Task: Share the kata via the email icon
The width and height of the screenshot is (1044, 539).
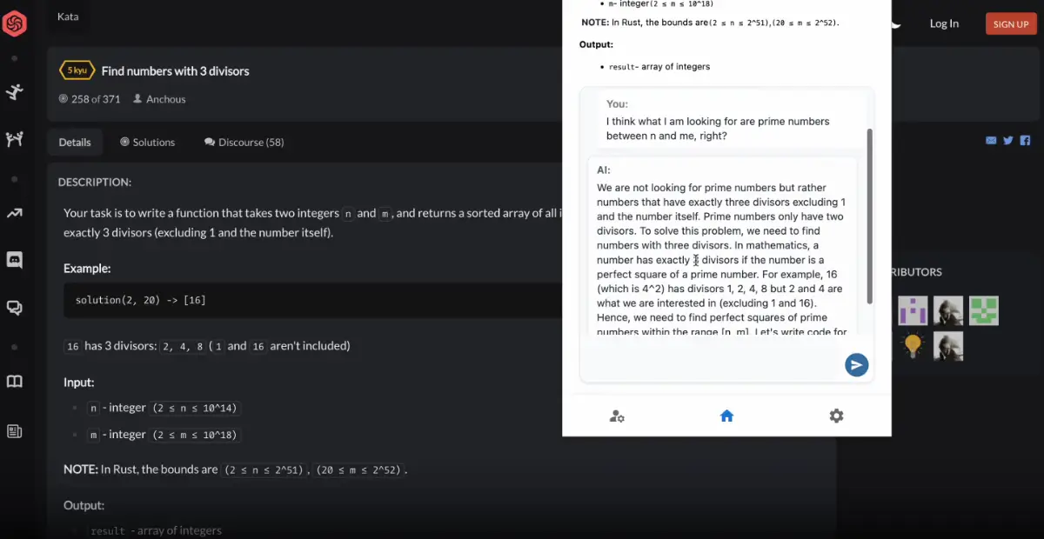Action: click(991, 140)
